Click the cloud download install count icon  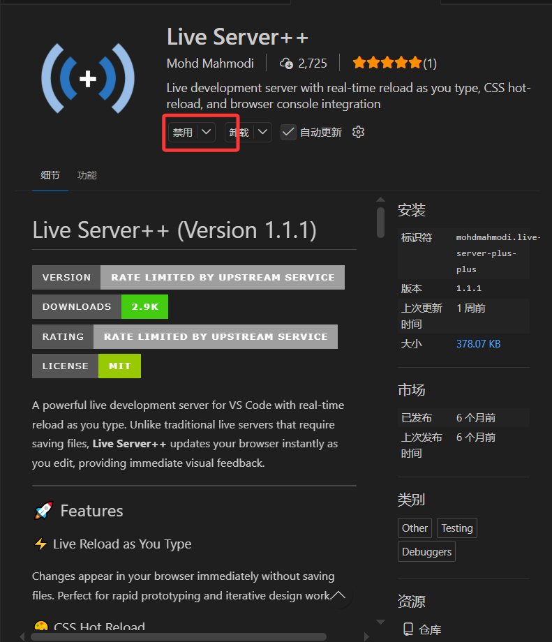(x=286, y=64)
